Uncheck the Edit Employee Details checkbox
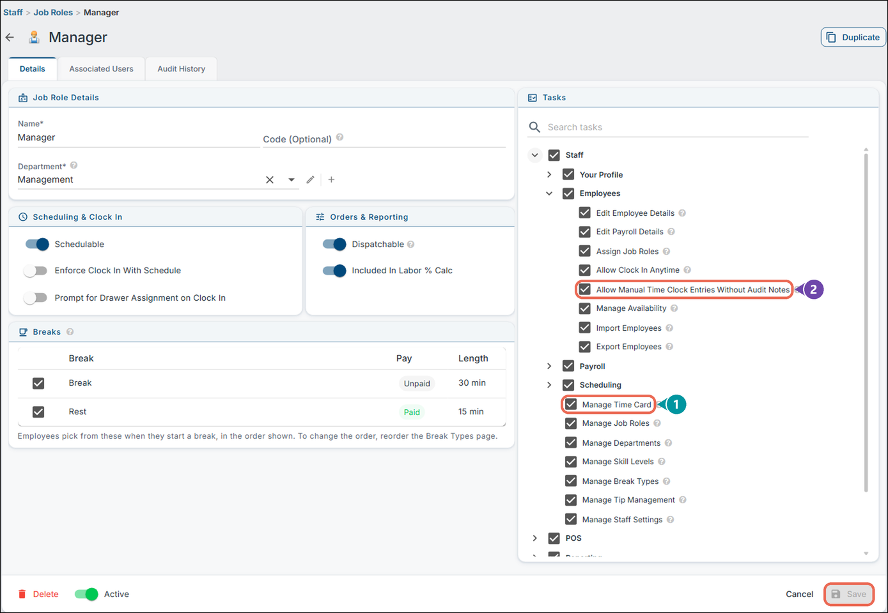This screenshot has width=888, height=613. click(585, 213)
